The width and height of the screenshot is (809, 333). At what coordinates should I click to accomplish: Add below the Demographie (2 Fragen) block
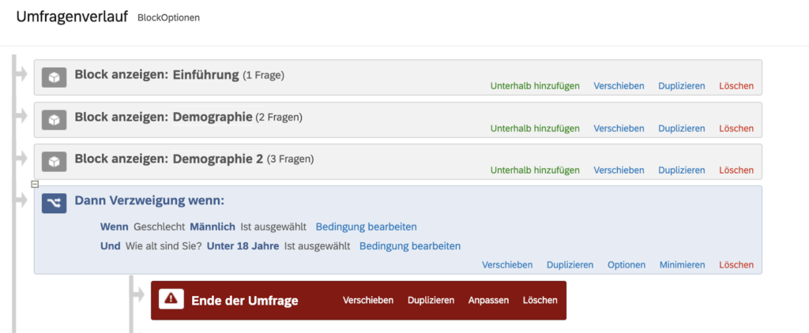[535, 129]
